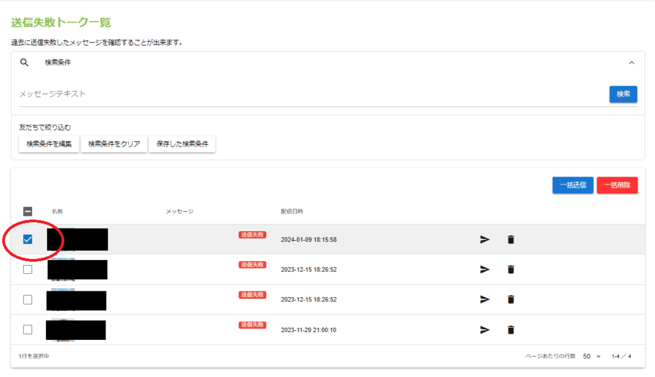
Task: Tick the checkbox for the 2023-11-29 row
Action: point(28,330)
